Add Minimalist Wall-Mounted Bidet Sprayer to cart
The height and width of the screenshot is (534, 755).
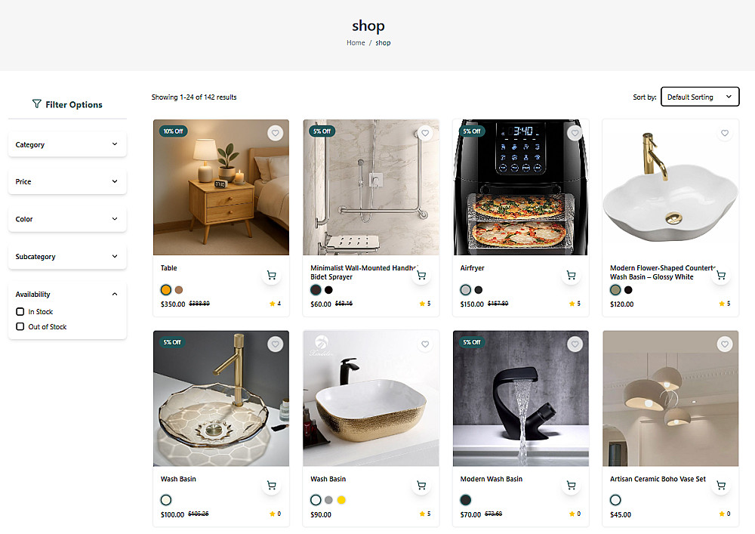(x=421, y=276)
